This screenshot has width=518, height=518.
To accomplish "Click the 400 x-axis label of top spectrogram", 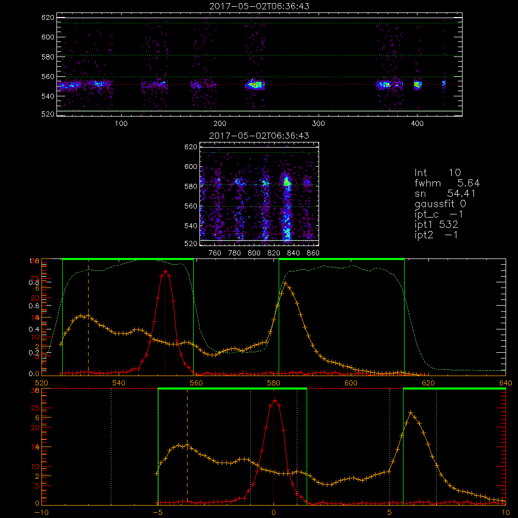I will [417, 124].
